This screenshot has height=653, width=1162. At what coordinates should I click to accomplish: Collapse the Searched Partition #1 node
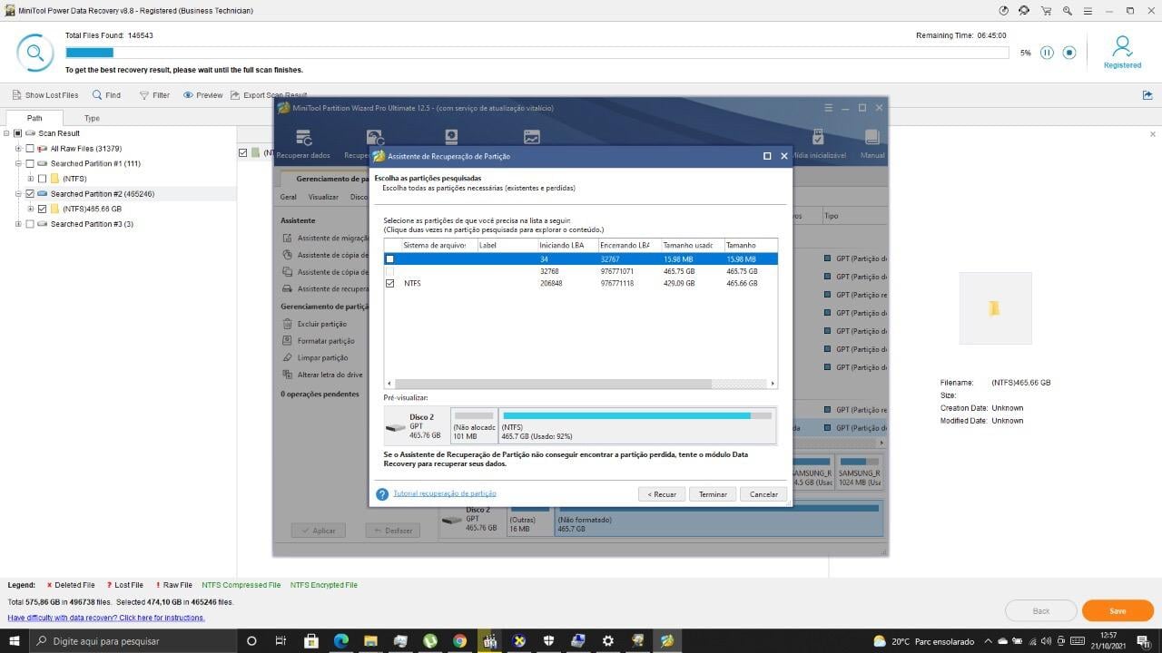point(18,164)
